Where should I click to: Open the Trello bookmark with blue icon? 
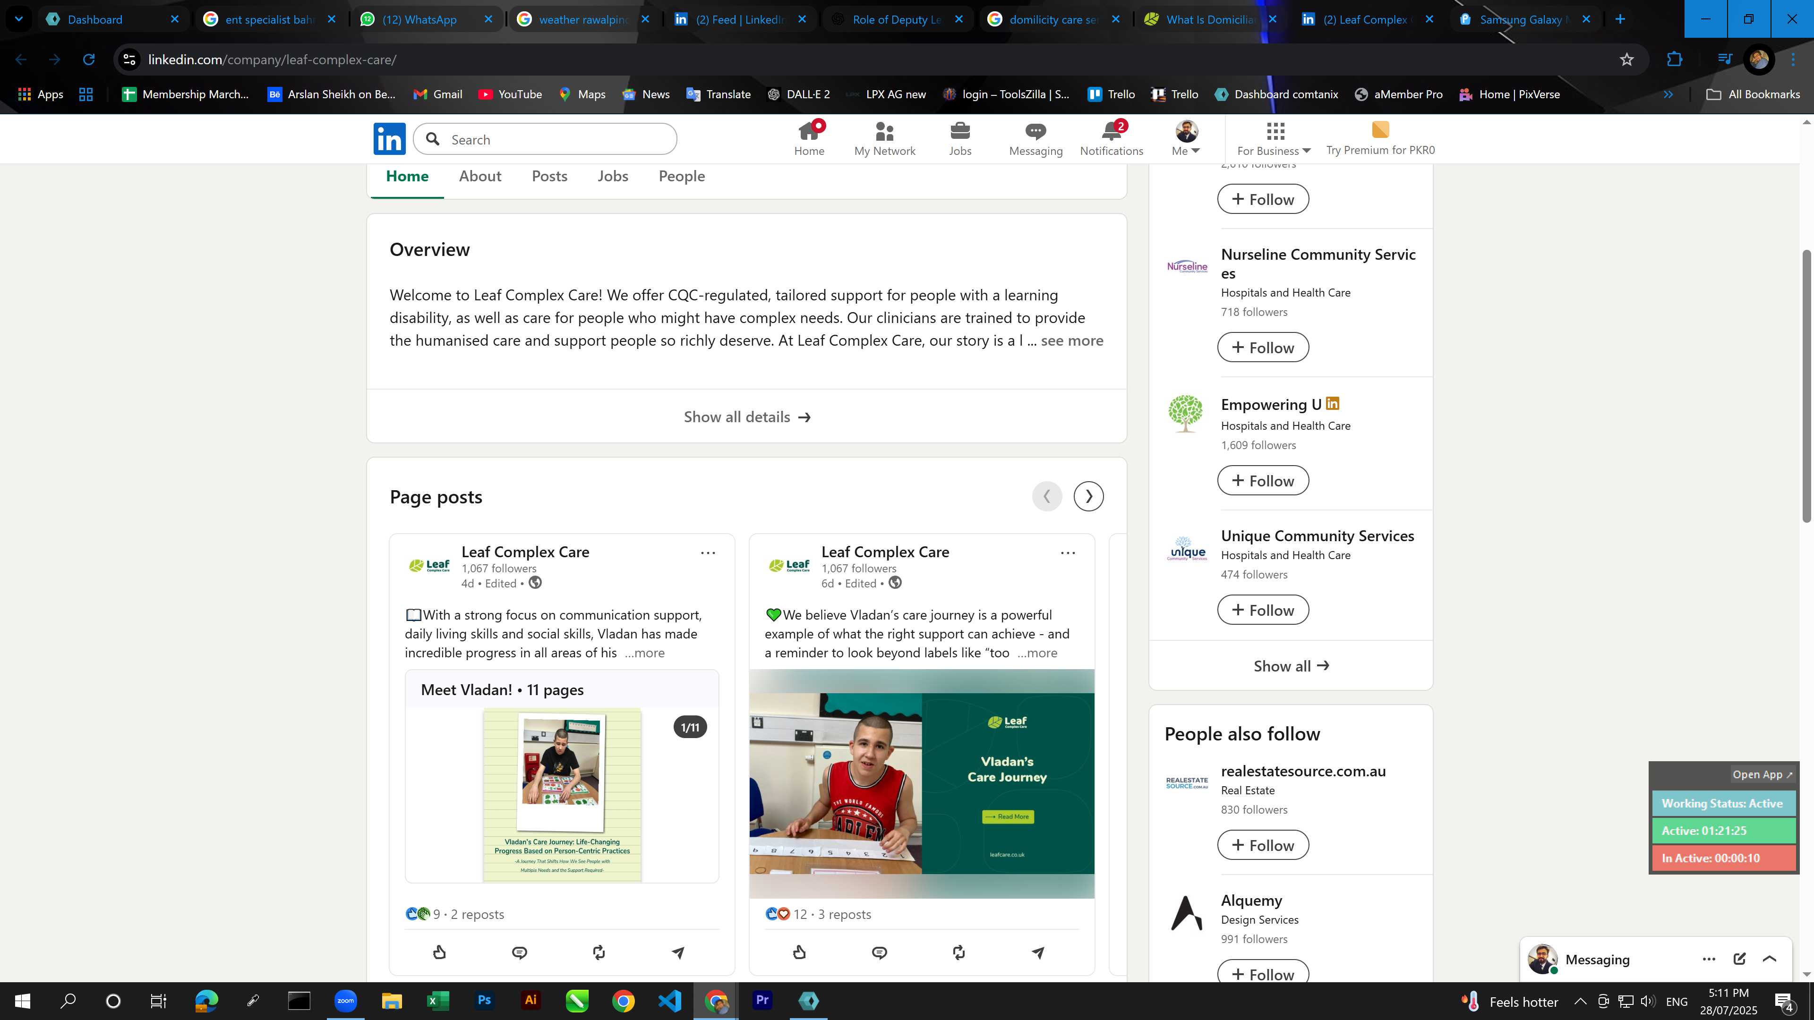coord(1111,94)
